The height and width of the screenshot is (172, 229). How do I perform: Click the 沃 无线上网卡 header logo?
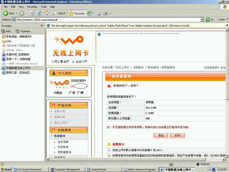[71, 46]
